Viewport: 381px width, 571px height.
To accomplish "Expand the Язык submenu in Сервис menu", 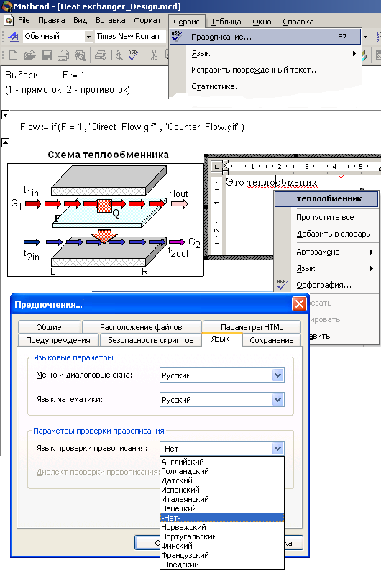I will (x=265, y=53).
